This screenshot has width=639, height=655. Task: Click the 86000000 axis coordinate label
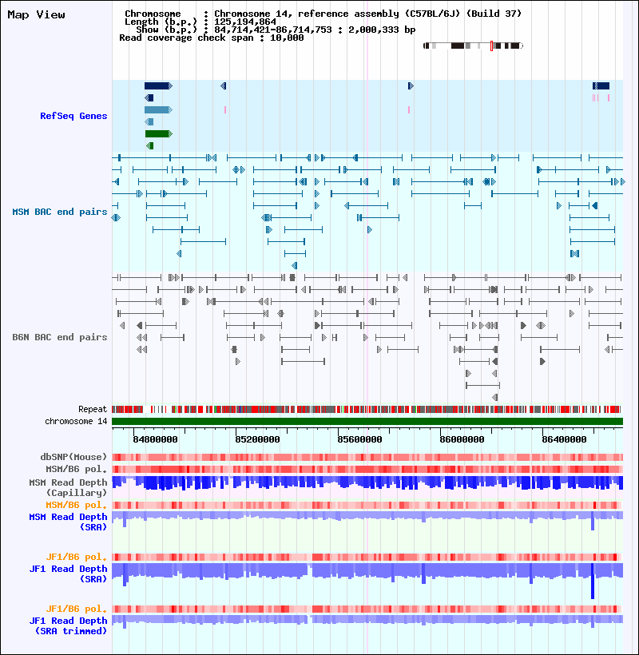[462, 439]
